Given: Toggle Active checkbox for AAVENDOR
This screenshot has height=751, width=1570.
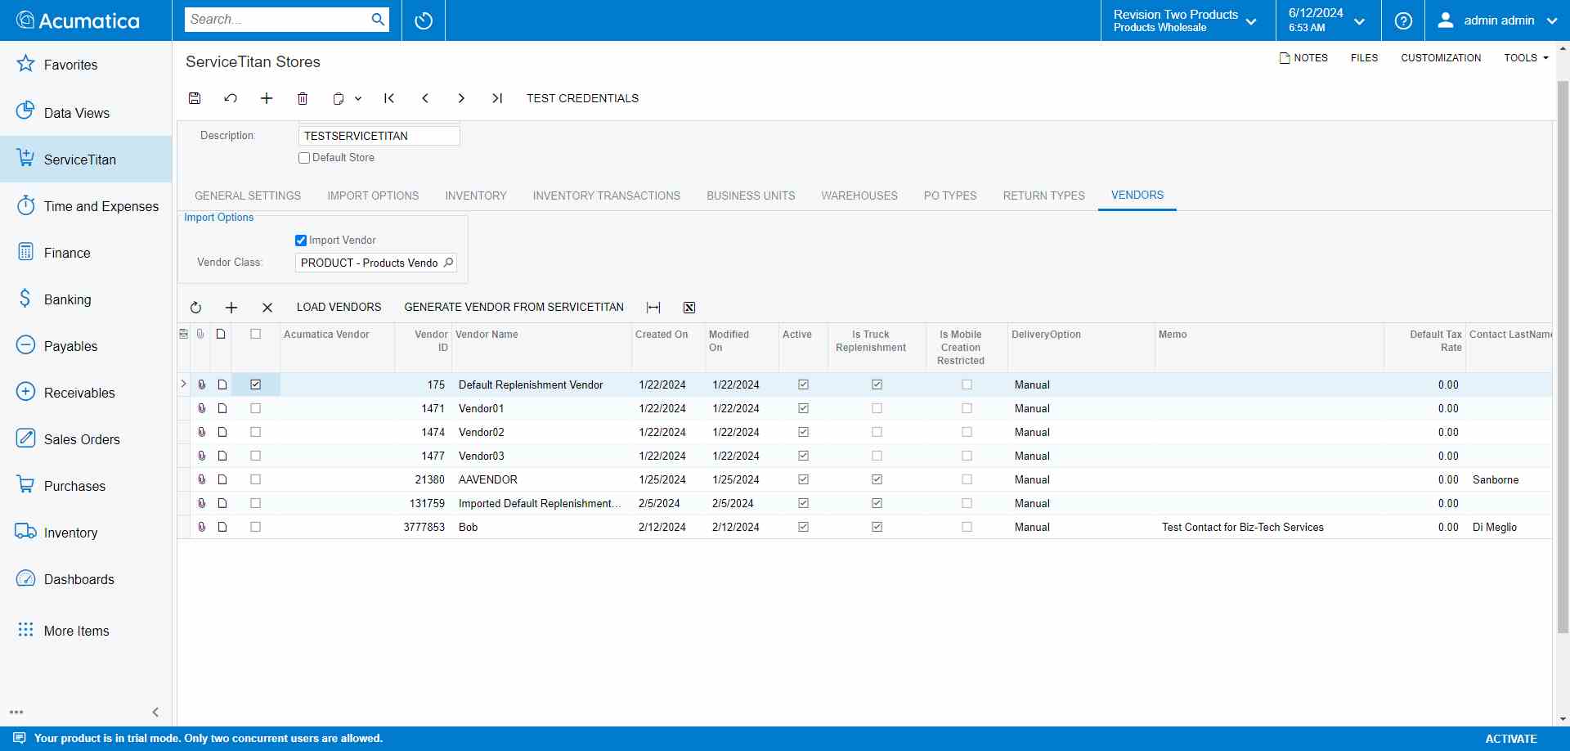Looking at the screenshot, I should (804, 479).
